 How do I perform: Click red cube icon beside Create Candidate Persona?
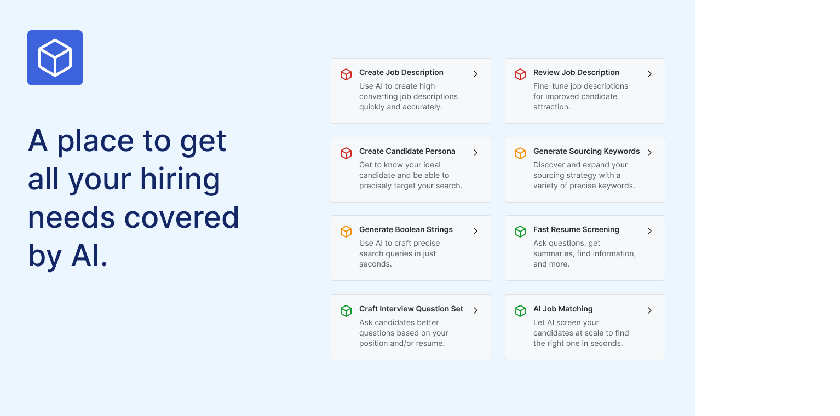[x=346, y=153]
